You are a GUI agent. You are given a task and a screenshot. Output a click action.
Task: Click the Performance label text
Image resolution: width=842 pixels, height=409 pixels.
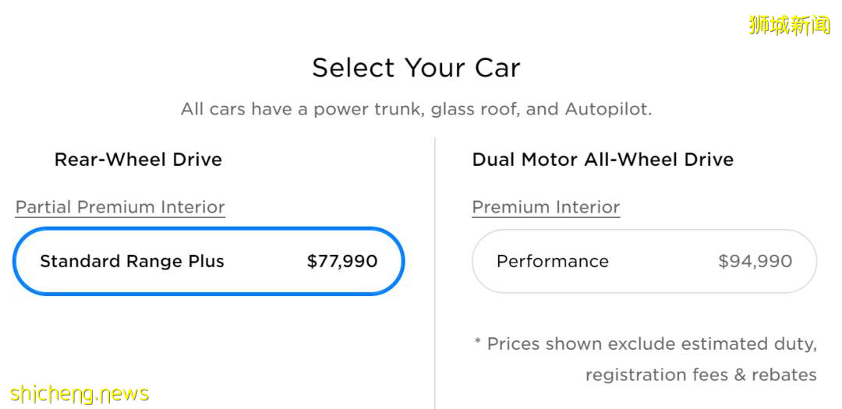coord(552,262)
